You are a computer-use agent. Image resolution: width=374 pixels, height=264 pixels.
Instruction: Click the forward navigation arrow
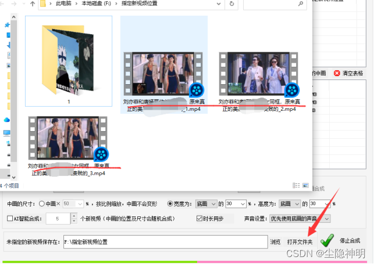(13, 3)
